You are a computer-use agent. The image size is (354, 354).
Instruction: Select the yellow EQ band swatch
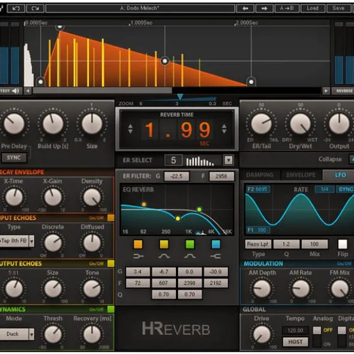pos(164,244)
